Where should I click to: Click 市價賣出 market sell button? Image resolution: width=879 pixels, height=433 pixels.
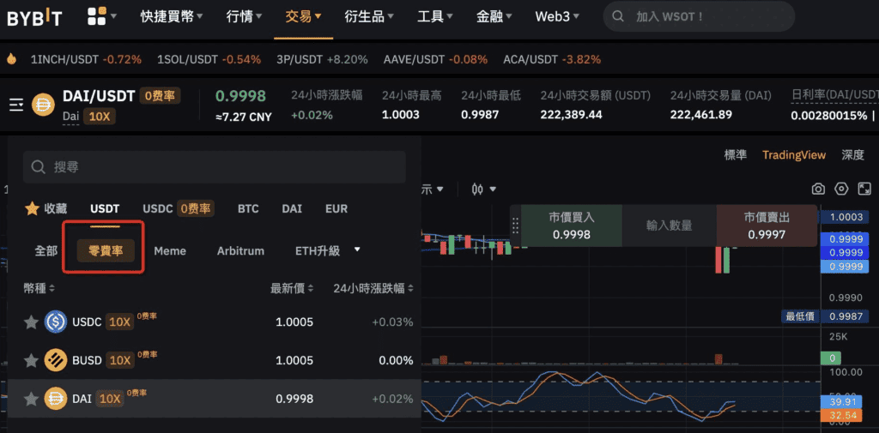767,226
